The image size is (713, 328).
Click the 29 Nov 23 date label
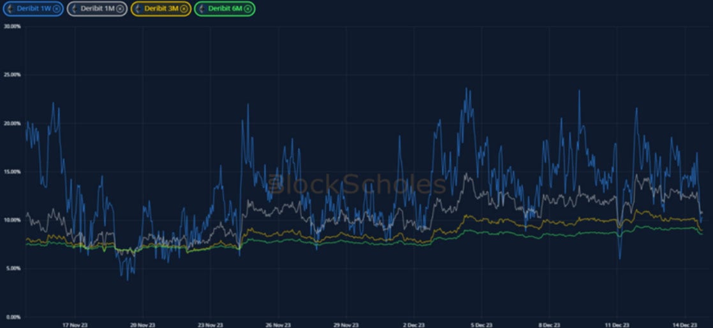tap(345, 324)
